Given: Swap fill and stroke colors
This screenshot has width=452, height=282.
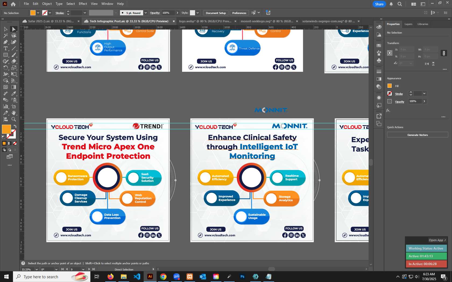Looking at the screenshot, I should click(x=15, y=126).
